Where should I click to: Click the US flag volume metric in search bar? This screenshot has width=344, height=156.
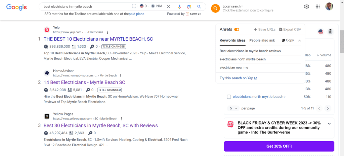(142, 6)
